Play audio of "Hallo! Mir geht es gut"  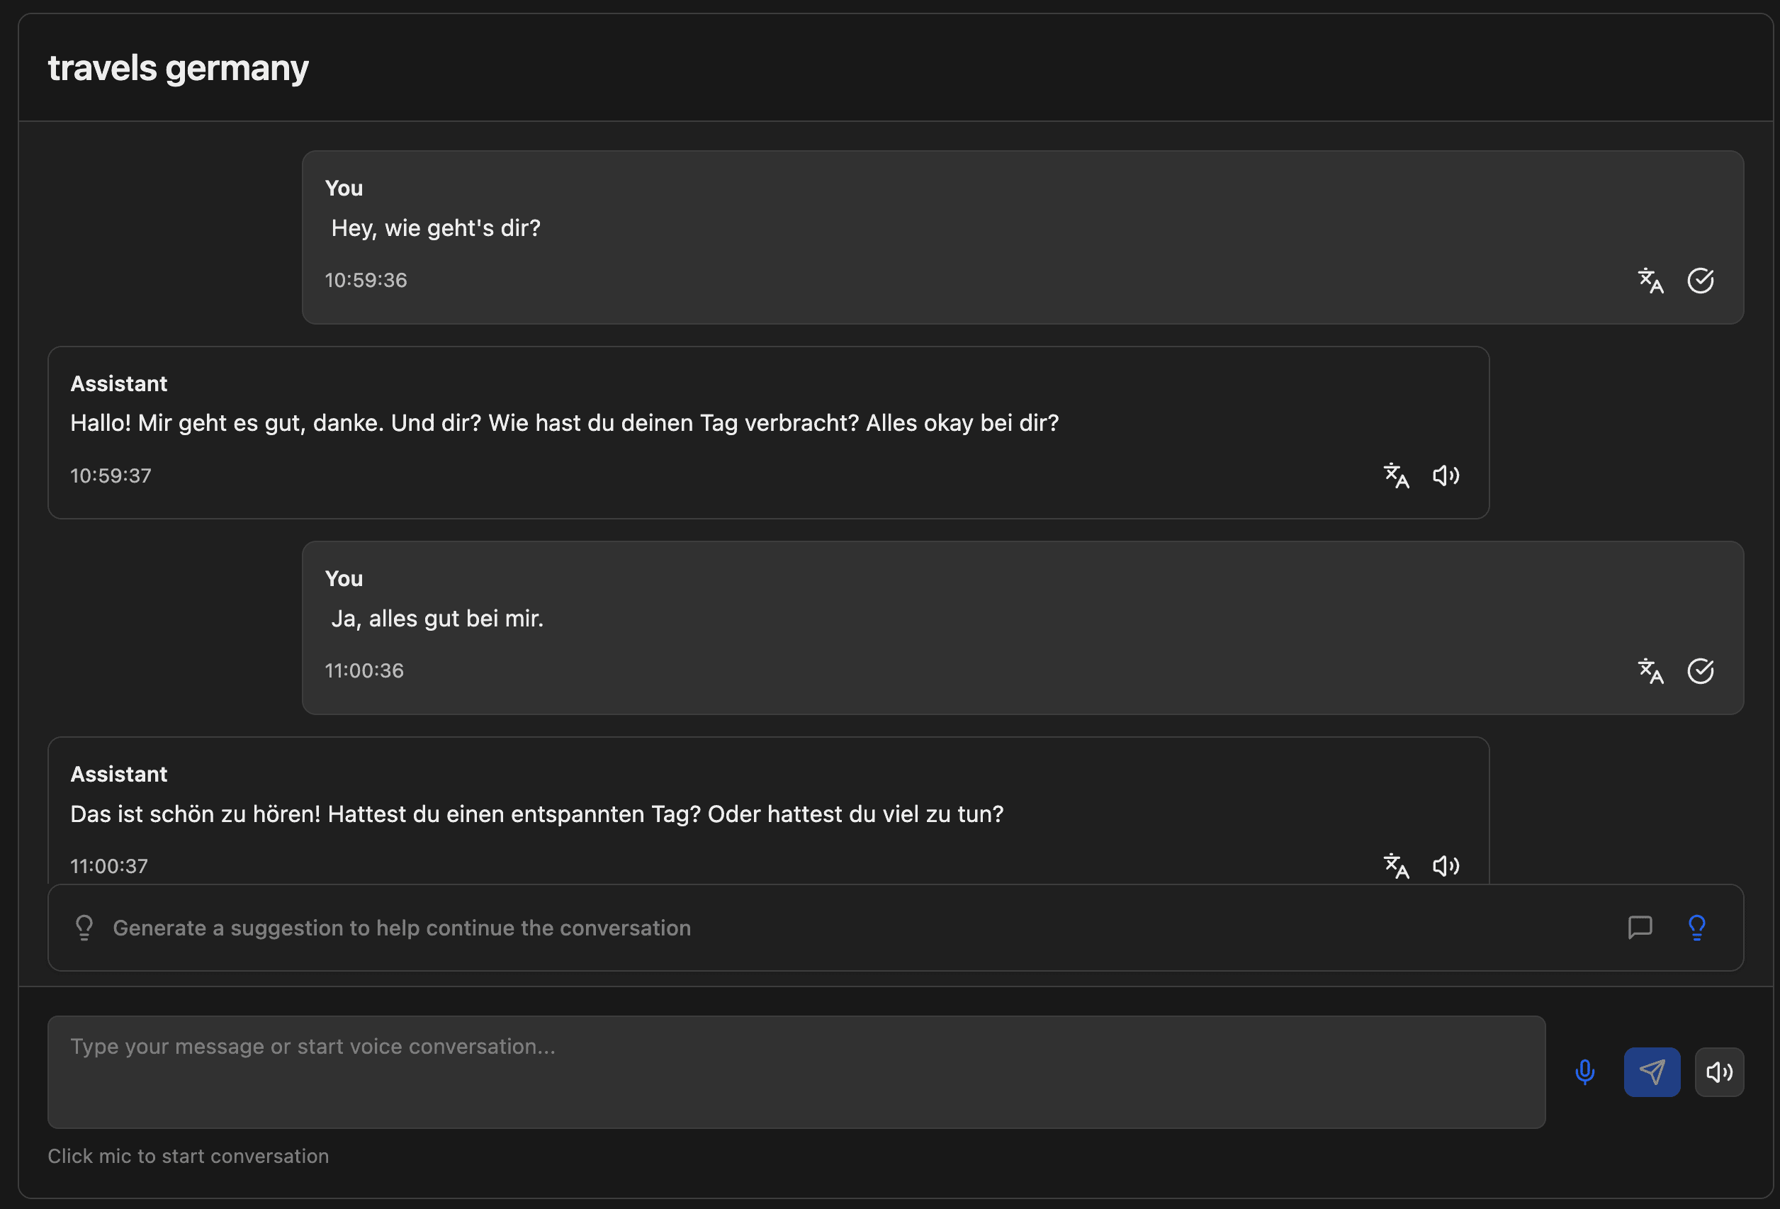pyautogui.click(x=1447, y=475)
